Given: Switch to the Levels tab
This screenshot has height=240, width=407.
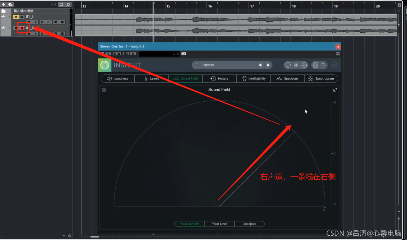Looking at the screenshot, I should click(151, 78).
